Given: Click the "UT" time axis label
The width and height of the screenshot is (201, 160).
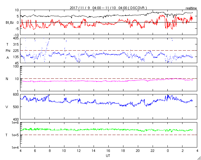Looking at the screenshot, I should [108, 156].
